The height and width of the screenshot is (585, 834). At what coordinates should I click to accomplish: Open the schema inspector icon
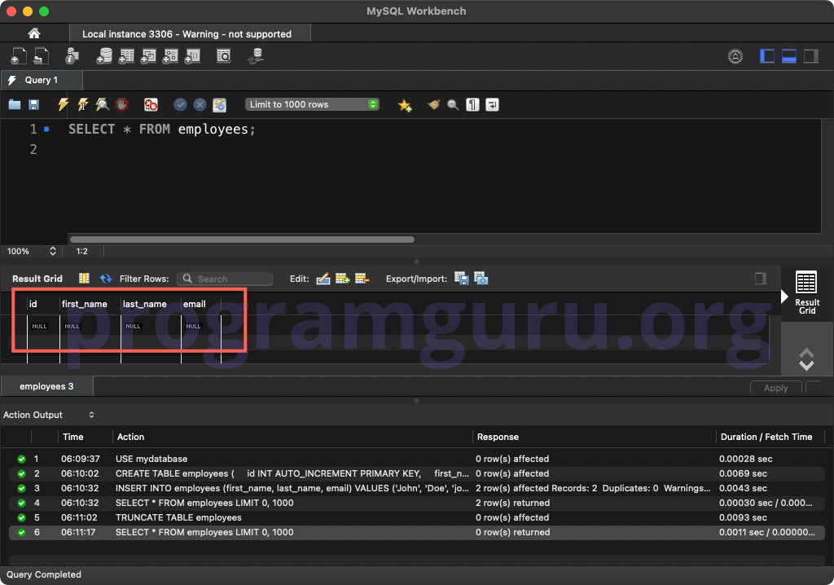pyautogui.click(x=72, y=56)
